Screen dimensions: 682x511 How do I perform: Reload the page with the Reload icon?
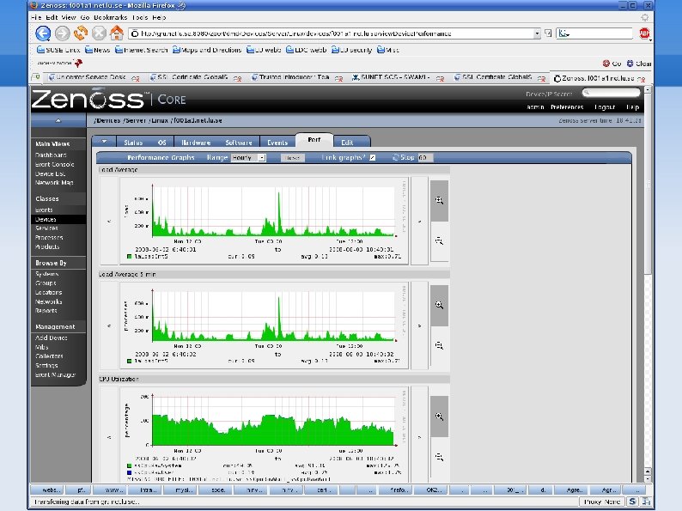pyautogui.click(x=81, y=33)
